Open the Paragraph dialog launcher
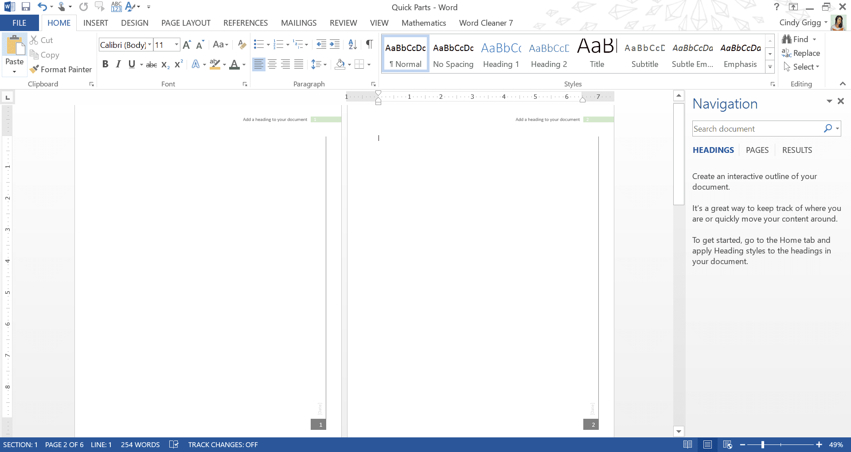The height and width of the screenshot is (452, 851). coord(373,84)
